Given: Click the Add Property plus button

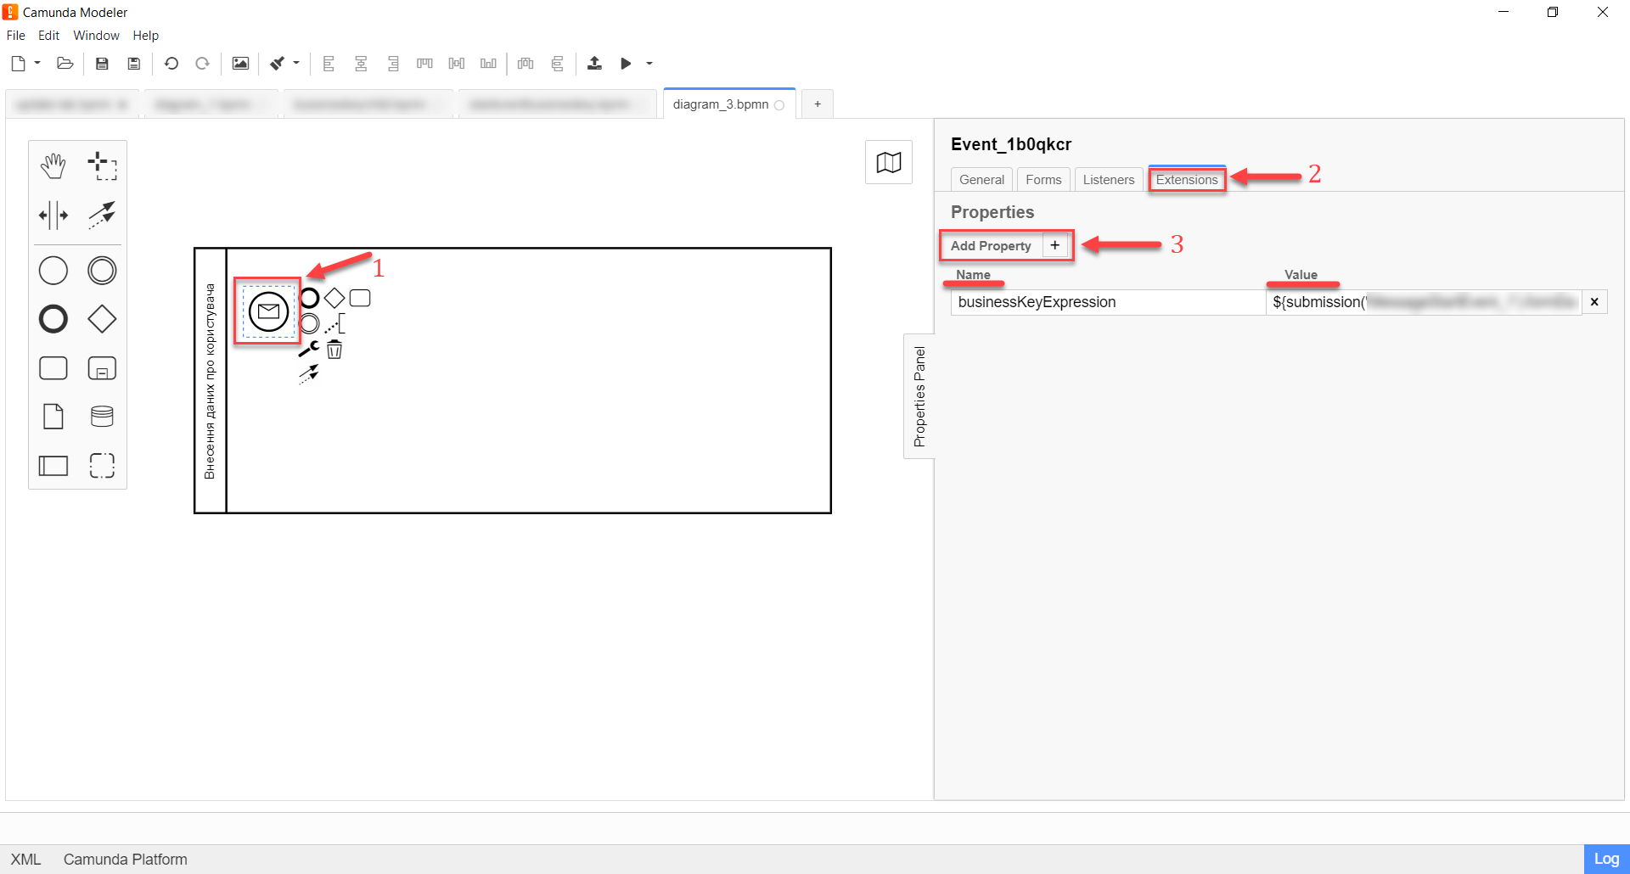Looking at the screenshot, I should (x=1054, y=245).
